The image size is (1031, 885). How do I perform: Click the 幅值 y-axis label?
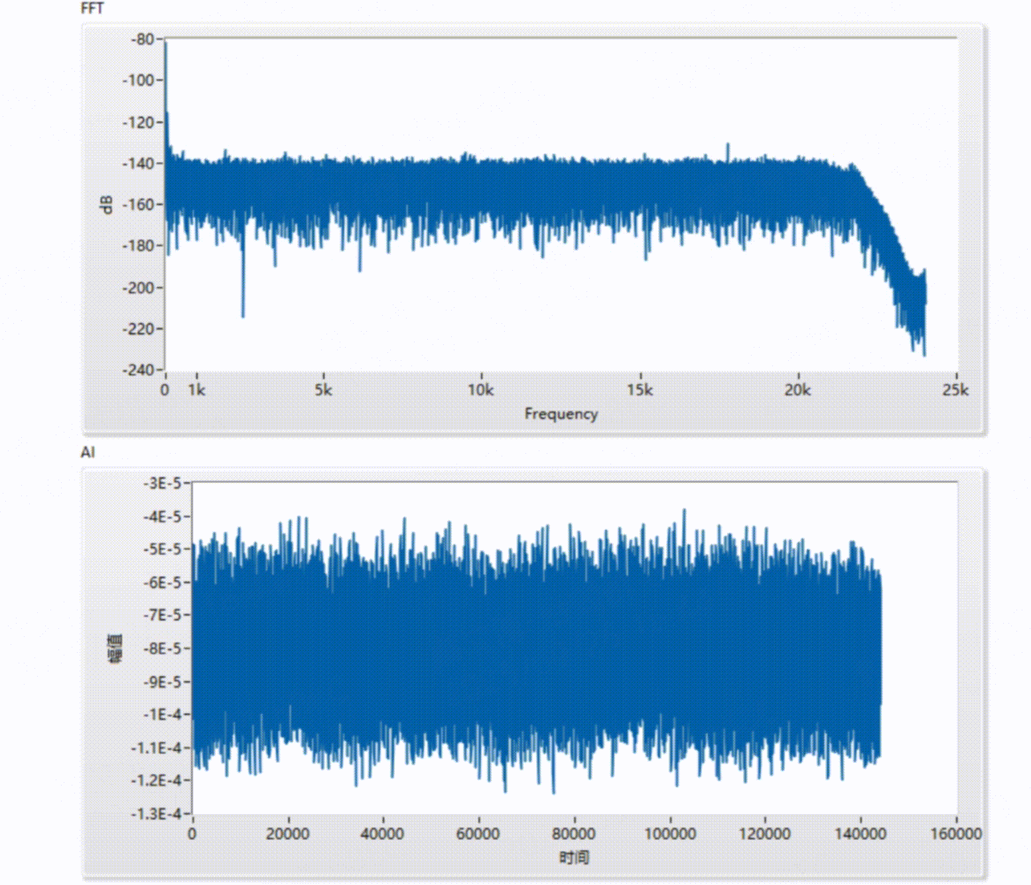[115, 648]
